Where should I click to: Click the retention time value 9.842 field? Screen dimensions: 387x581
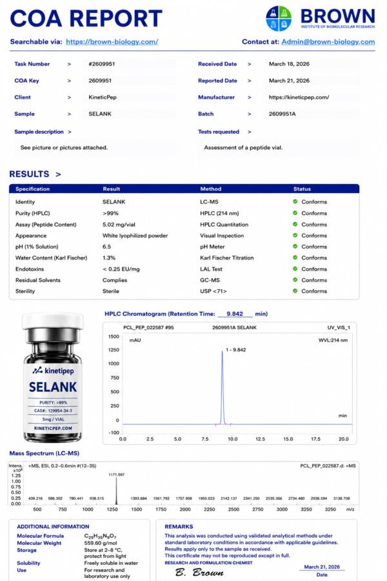pos(235,314)
